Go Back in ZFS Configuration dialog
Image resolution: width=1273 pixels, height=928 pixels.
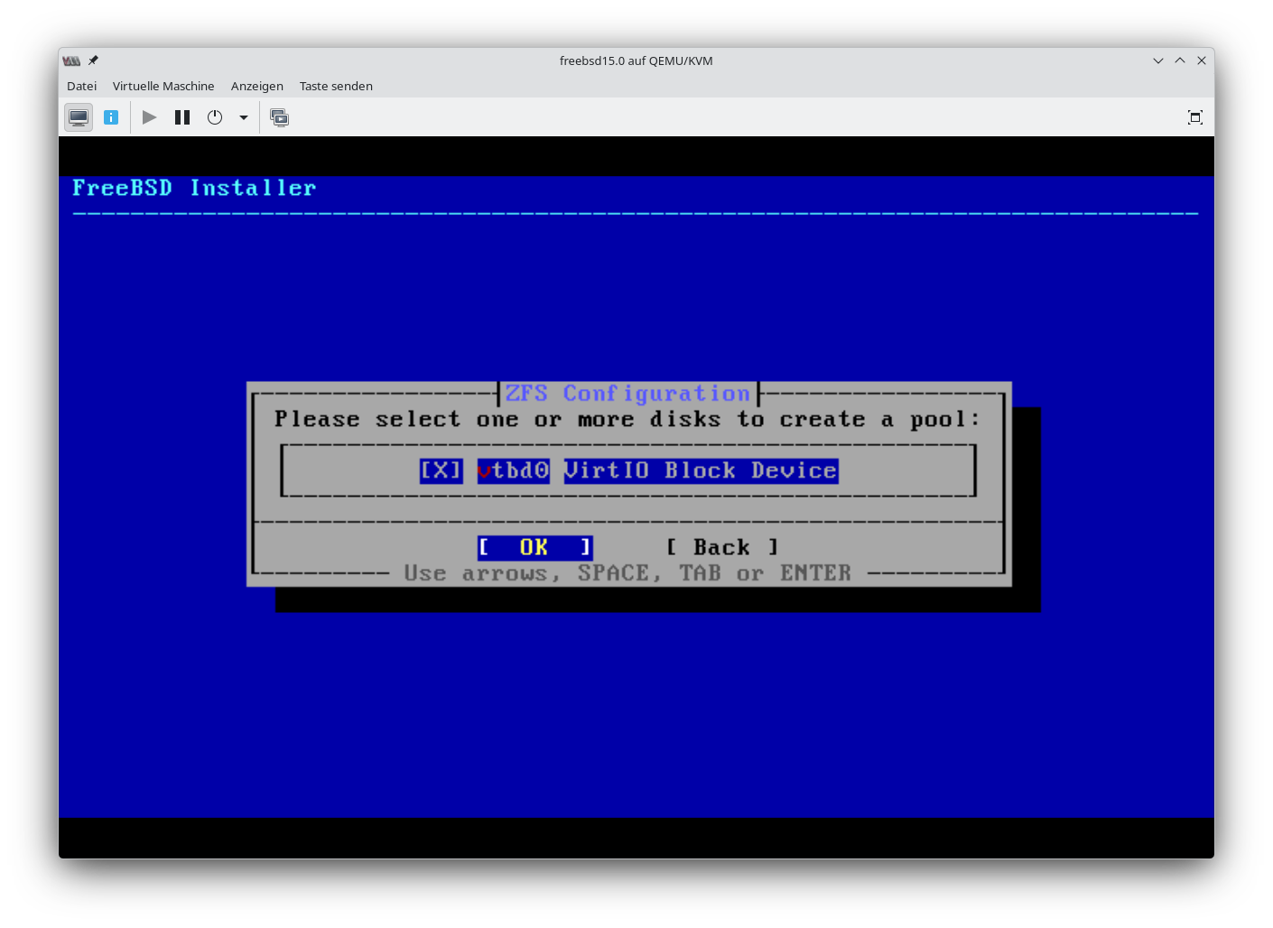(721, 547)
